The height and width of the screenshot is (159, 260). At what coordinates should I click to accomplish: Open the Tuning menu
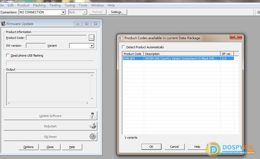[x=70, y=5]
